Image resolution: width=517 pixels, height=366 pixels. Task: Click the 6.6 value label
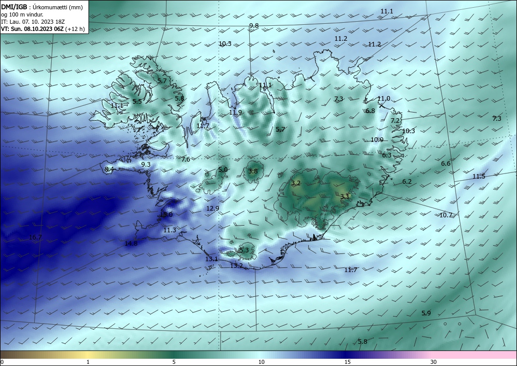click(446, 164)
